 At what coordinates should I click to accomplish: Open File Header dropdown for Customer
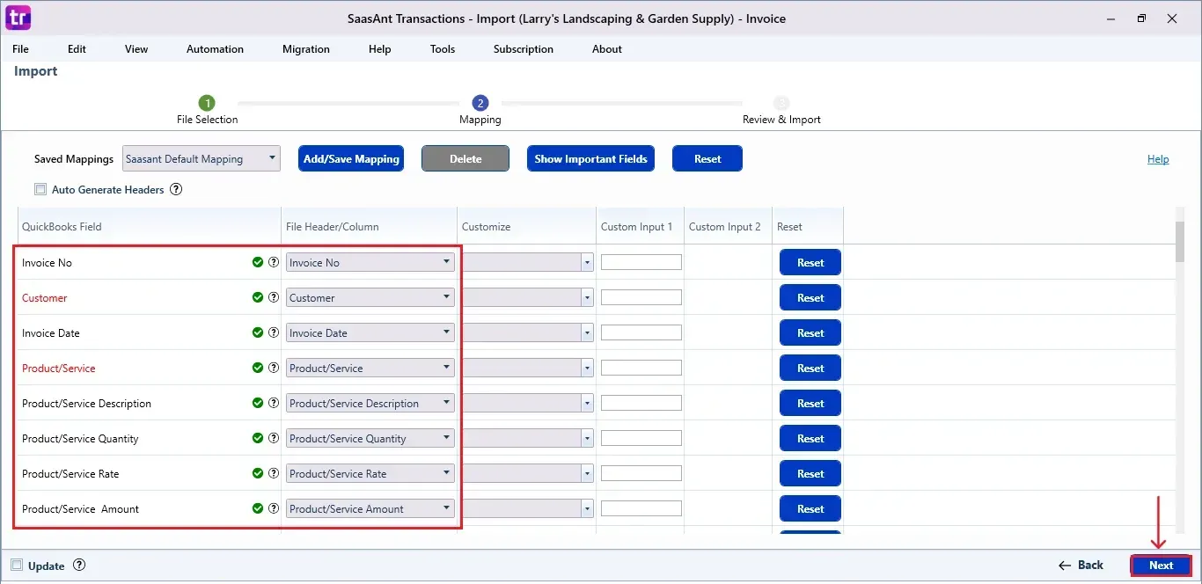370,297
